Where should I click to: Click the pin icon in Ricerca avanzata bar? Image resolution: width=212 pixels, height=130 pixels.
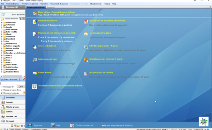(x=24, y=79)
